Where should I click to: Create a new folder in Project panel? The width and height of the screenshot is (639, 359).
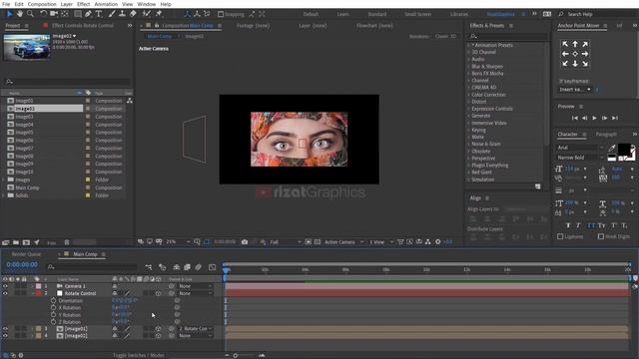pyautogui.click(x=16, y=242)
